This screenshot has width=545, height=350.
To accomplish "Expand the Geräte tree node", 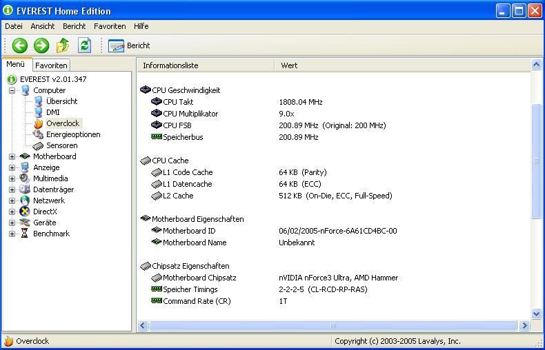I will click(12, 223).
